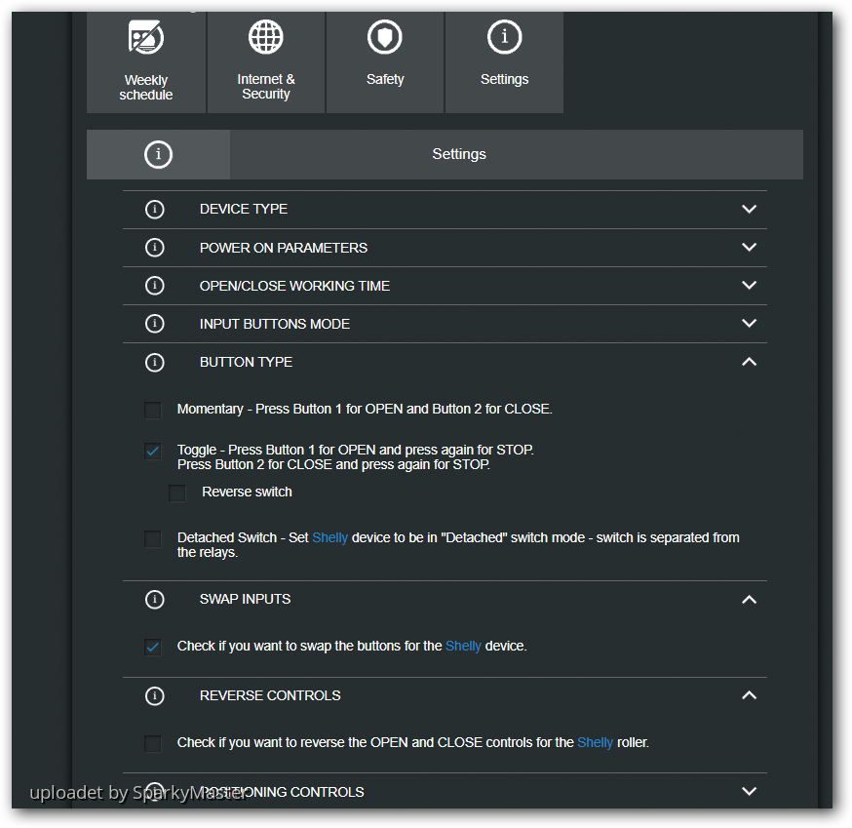Uncheck the Toggle button type option
Viewport: 852px width, 828px height.
point(153,451)
